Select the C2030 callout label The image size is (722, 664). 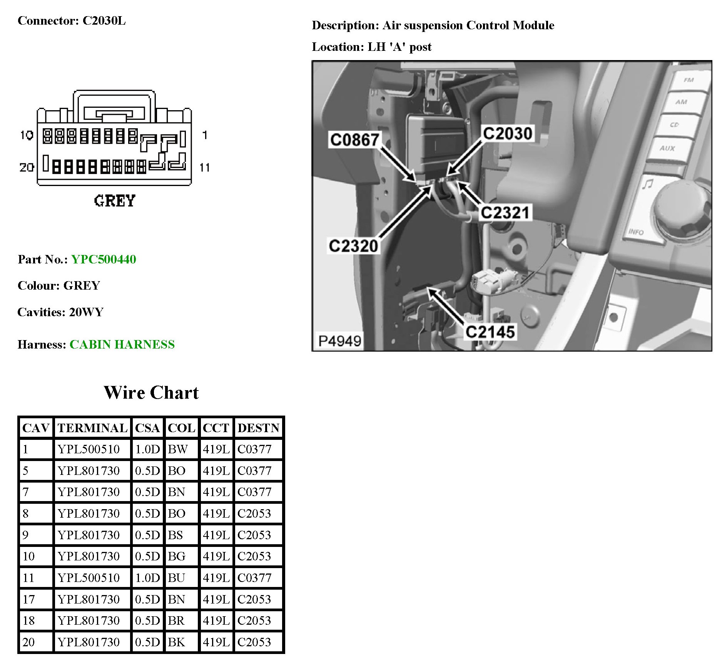click(x=507, y=134)
